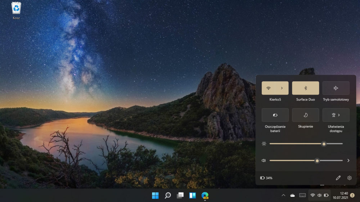Adjust the brightness slider

point(306,144)
